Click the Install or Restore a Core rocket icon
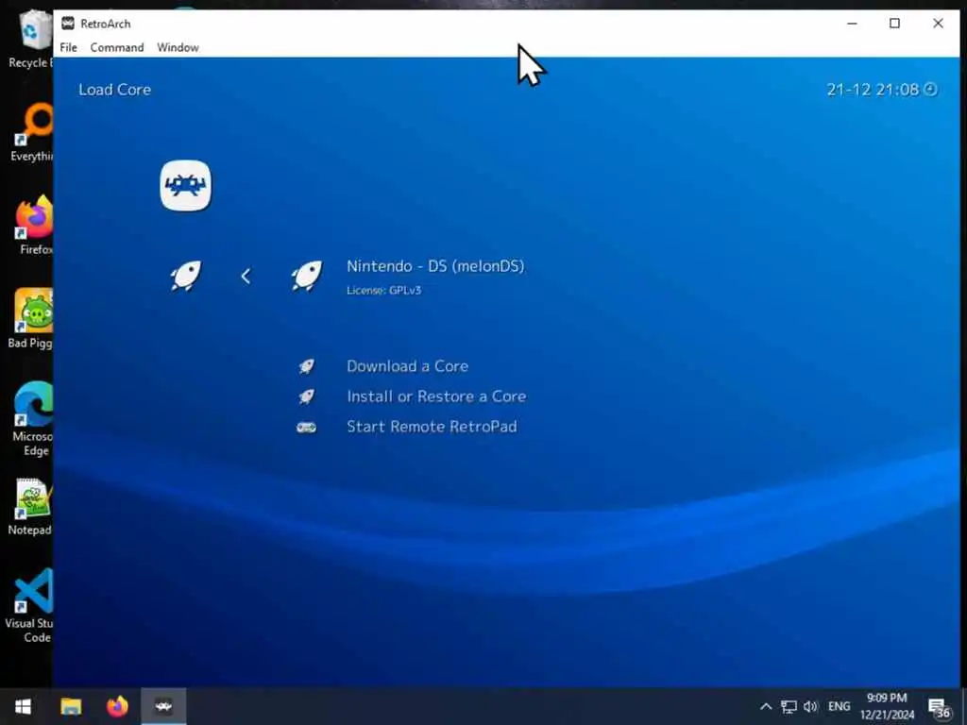Image resolution: width=967 pixels, height=725 pixels. point(307,396)
